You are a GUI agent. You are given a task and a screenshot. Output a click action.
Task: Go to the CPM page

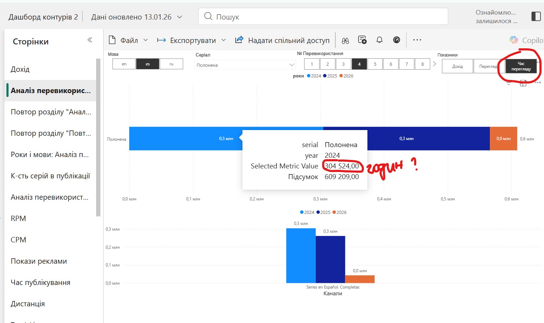click(x=50, y=240)
